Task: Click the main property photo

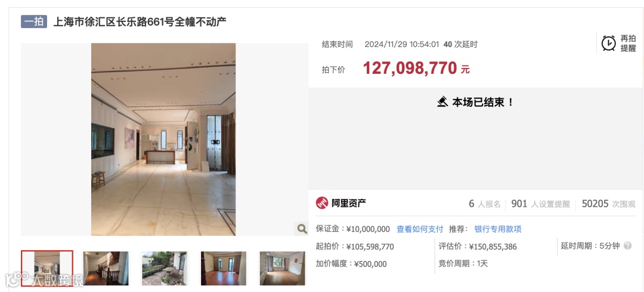Action: coord(163,139)
